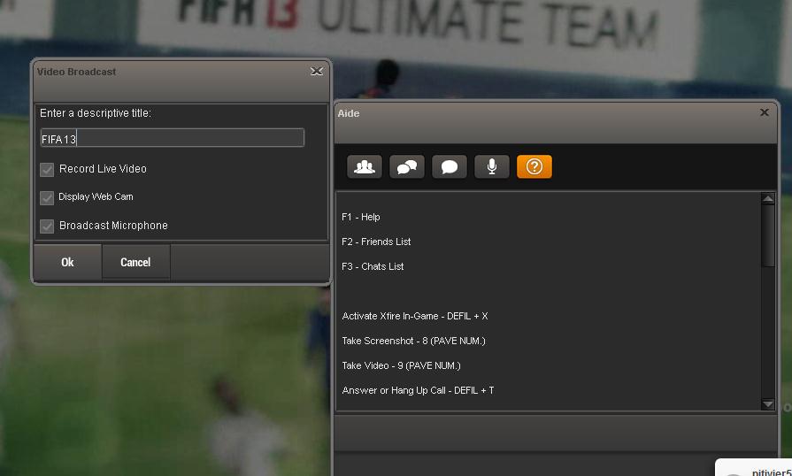Open the Chats list double-bubble icon
The width and height of the screenshot is (792, 476).
tap(406, 166)
